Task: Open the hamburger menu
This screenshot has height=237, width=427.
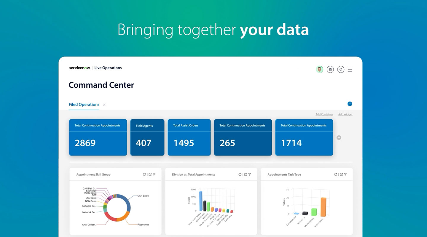Action: click(x=350, y=69)
